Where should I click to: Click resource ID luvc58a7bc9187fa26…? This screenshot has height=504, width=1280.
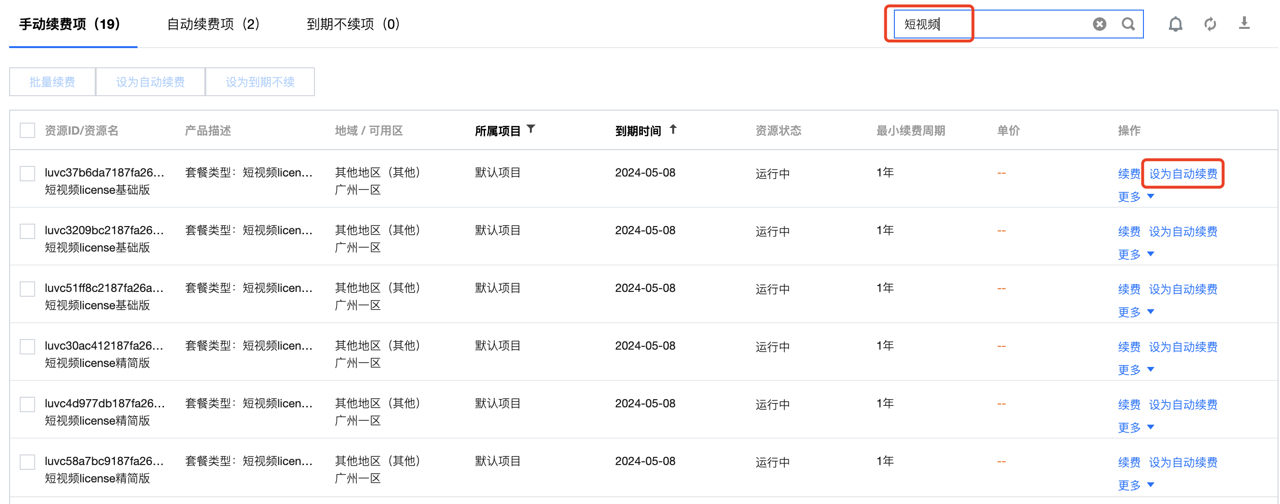point(104,460)
